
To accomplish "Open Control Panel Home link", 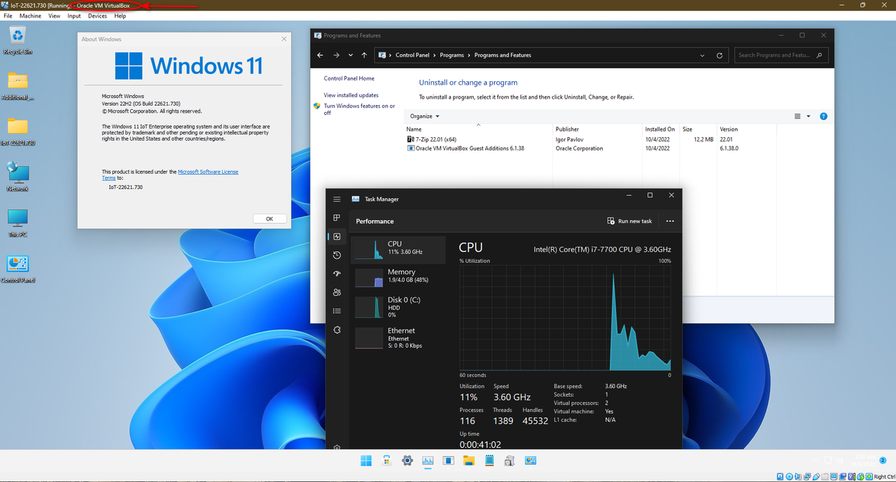I will tap(349, 78).
